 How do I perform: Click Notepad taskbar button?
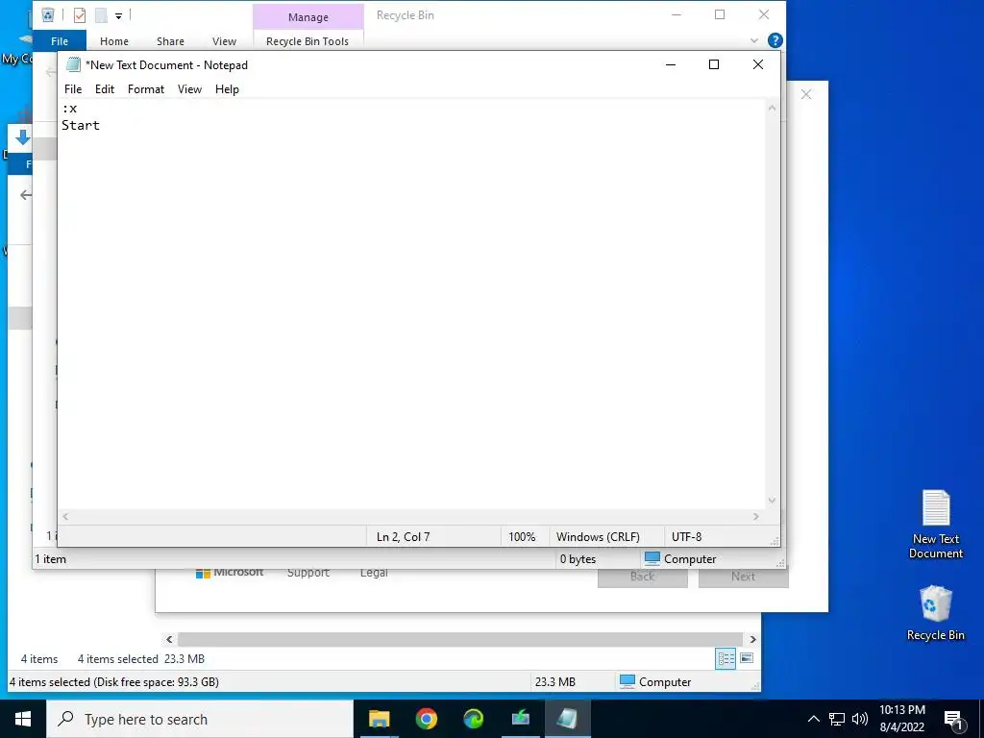point(567,719)
